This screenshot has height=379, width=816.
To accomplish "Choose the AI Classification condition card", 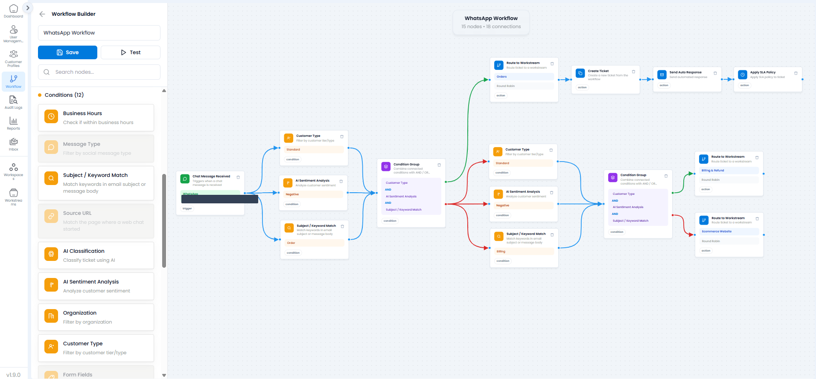I will (96, 255).
